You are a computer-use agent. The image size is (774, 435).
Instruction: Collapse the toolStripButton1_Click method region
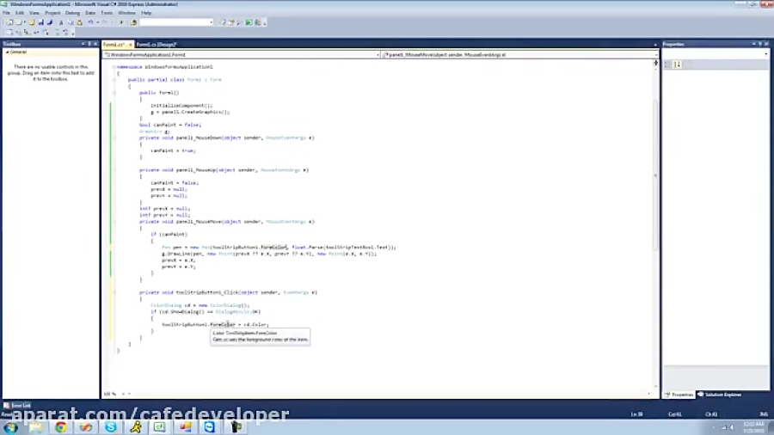[114, 292]
